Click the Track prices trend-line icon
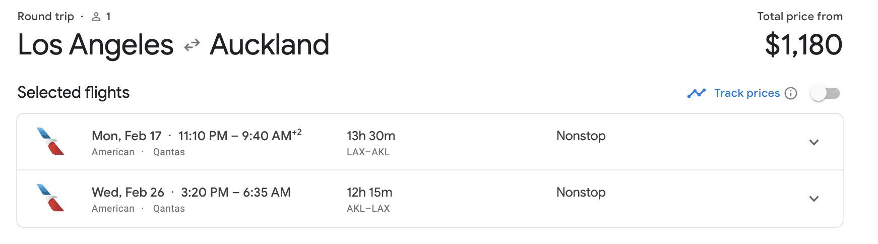Viewport: 878px width, 244px height. (696, 93)
